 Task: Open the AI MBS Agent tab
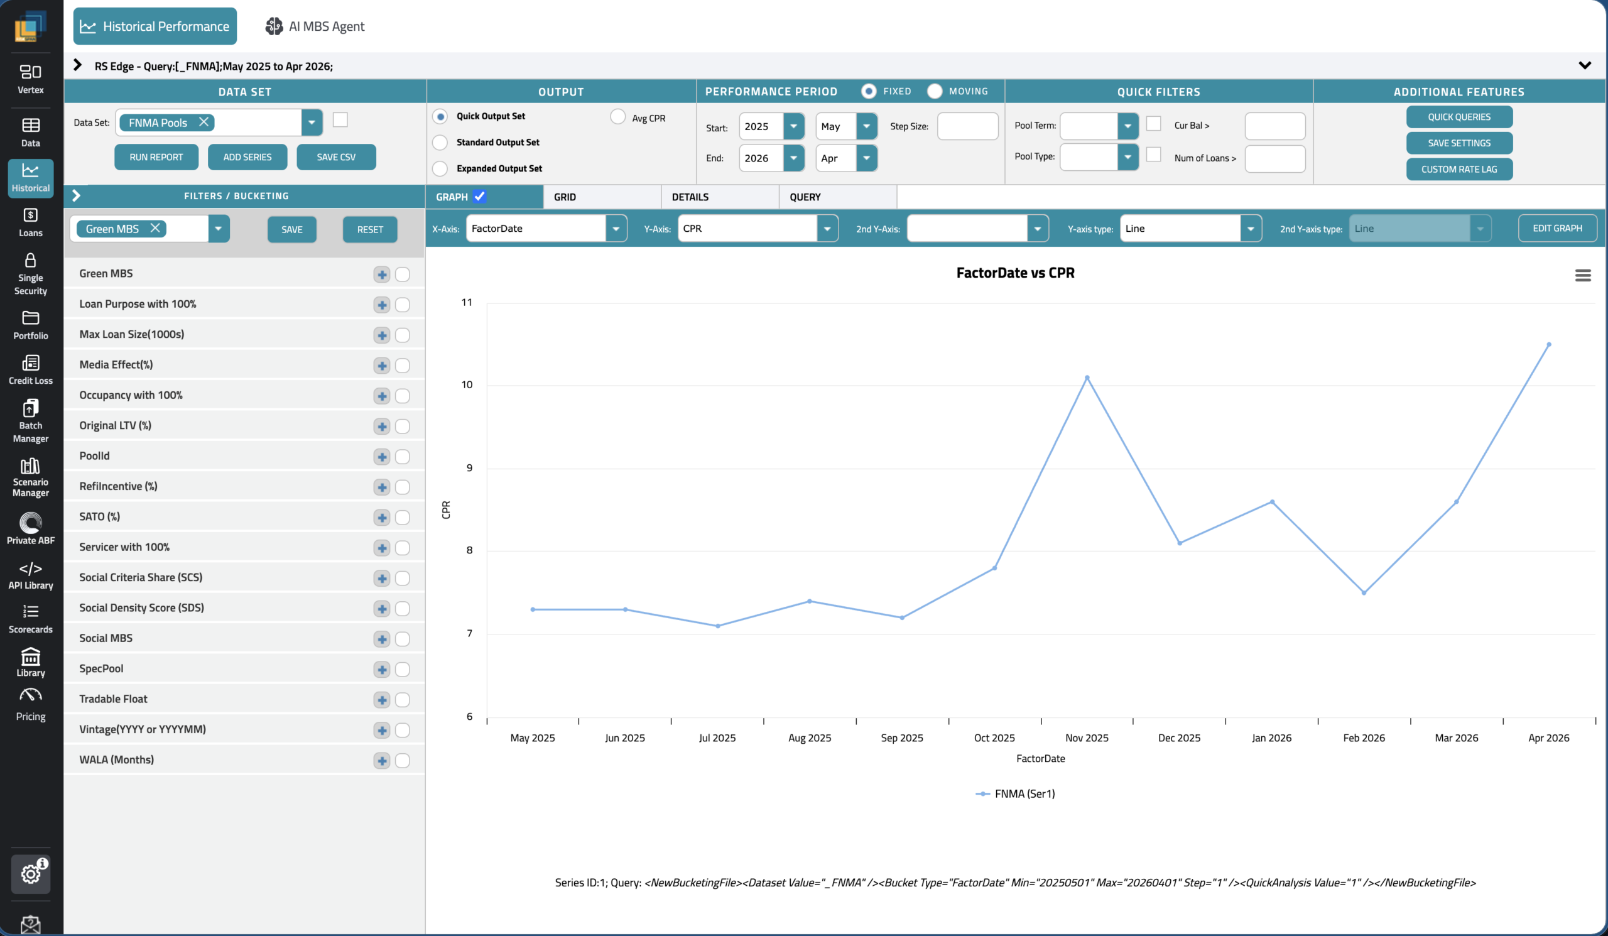pyautogui.click(x=315, y=26)
